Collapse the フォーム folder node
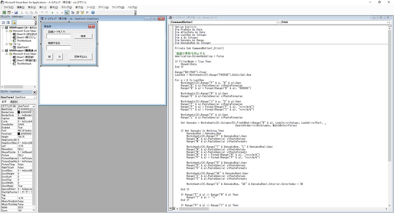 [7, 44]
